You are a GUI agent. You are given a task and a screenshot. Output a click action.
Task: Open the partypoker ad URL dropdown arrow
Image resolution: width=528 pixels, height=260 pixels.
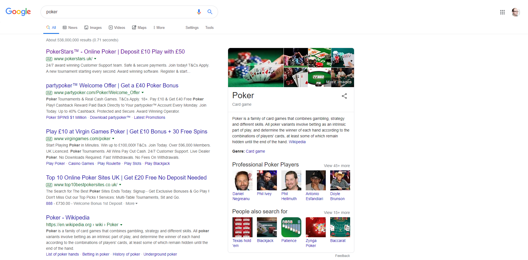pyautogui.click(x=143, y=93)
